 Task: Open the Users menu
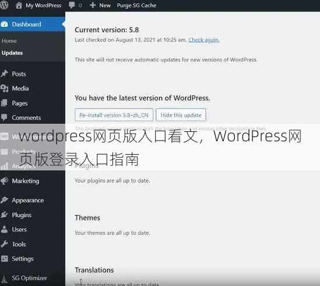(19, 229)
